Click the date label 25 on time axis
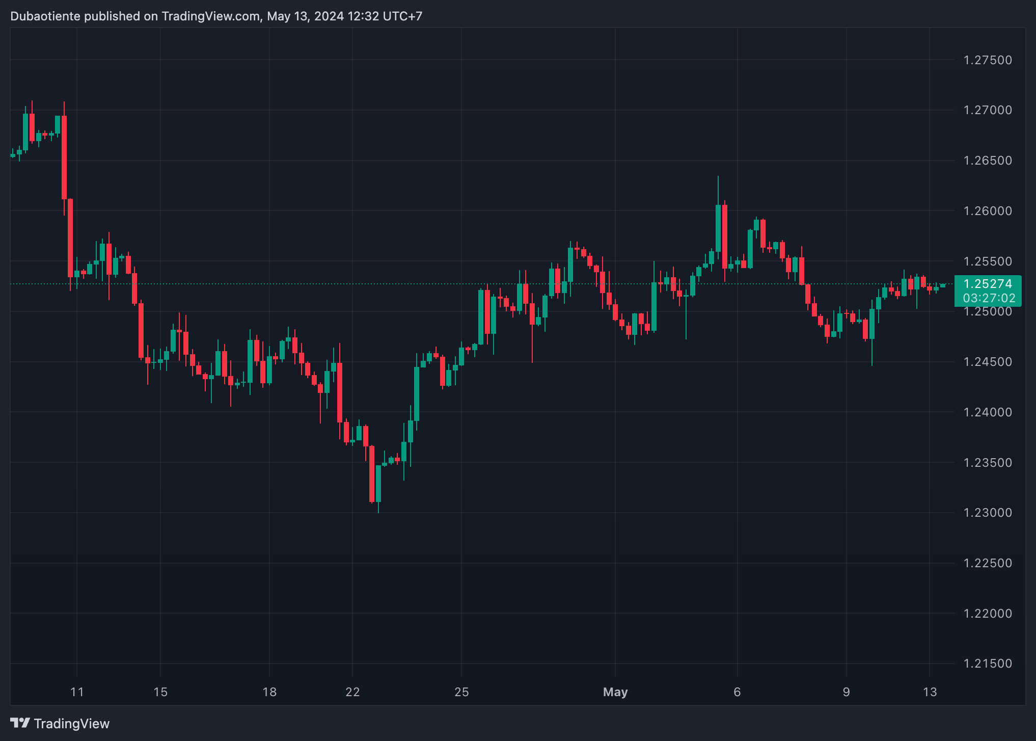This screenshot has width=1036, height=741. [461, 692]
